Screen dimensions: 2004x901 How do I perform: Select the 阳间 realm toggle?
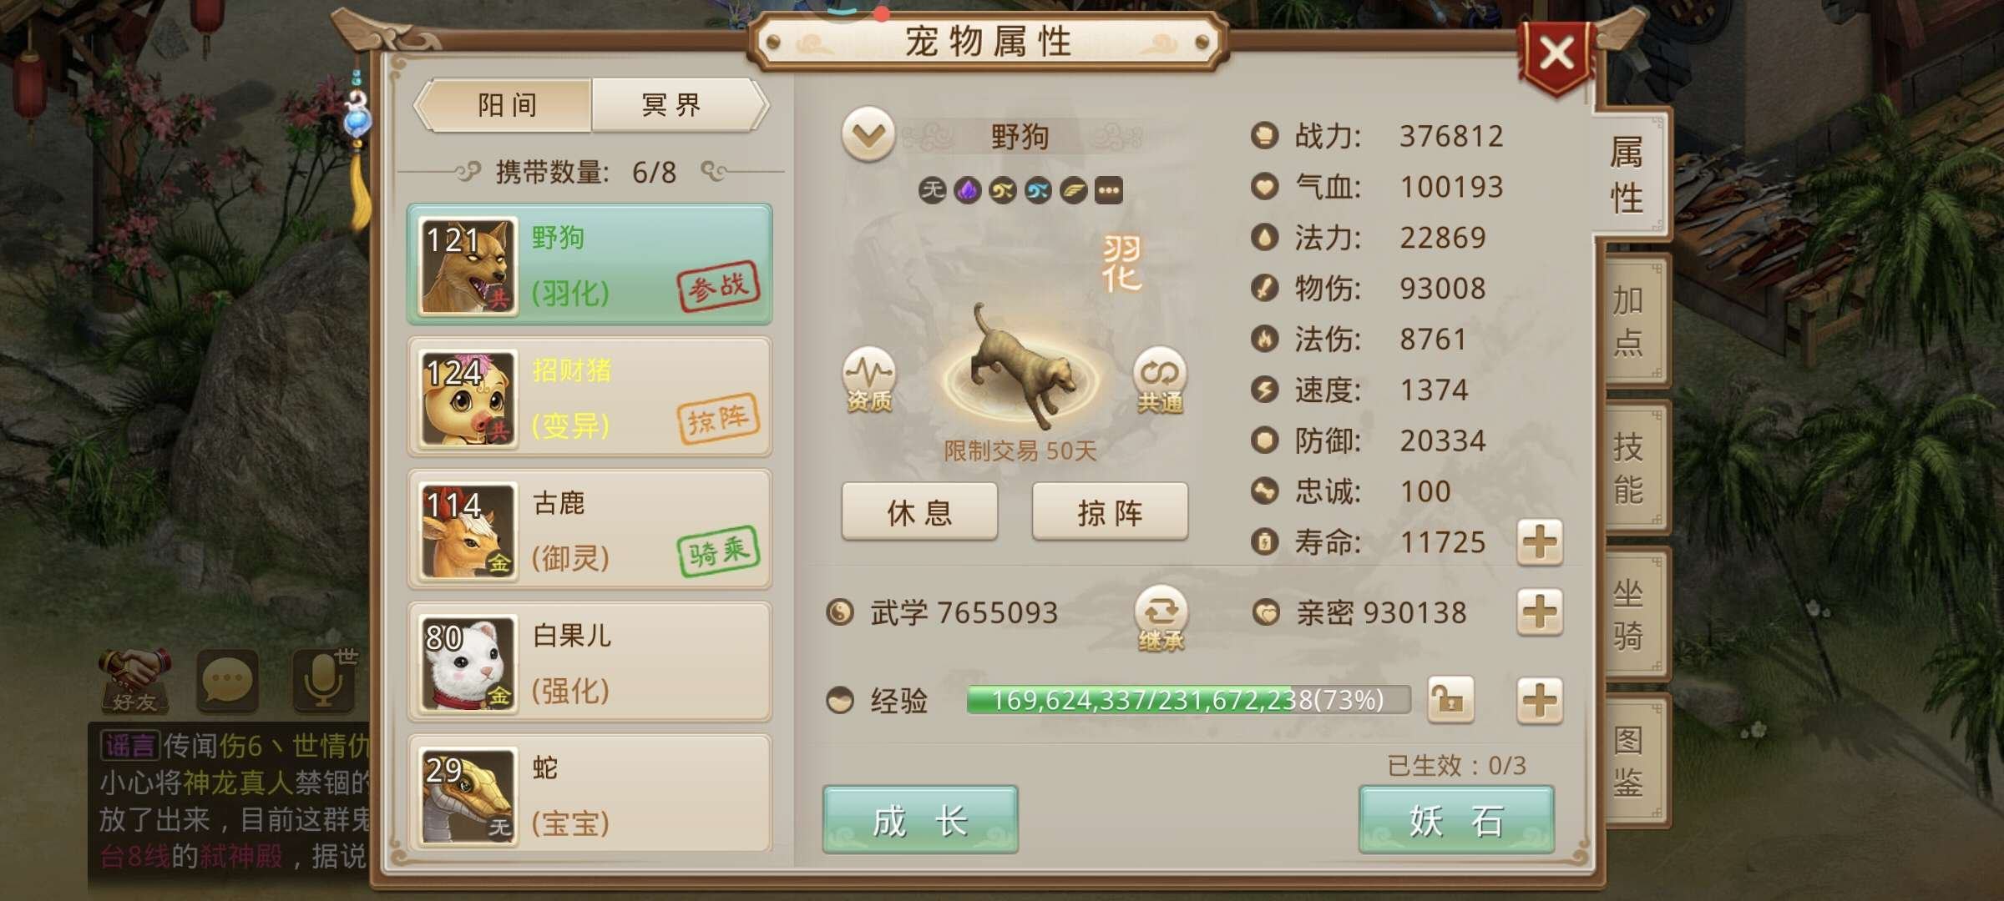pos(506,105)
